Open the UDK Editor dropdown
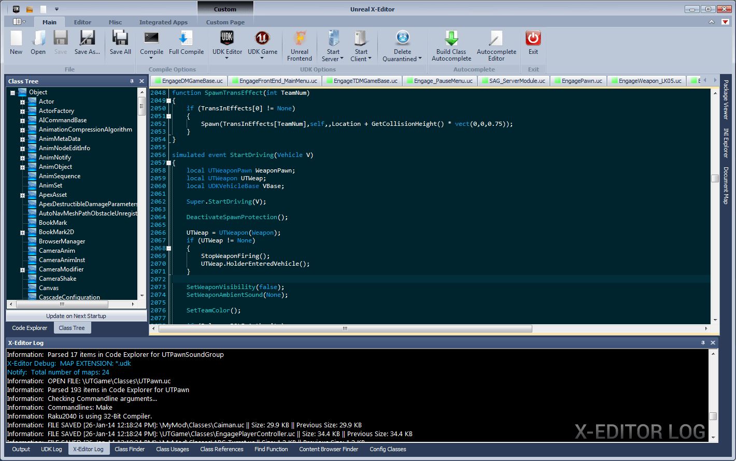 [x=227, y=59]
